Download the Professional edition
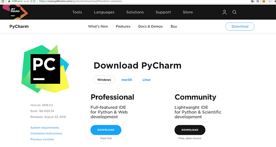The image size is (276, 147). (106, 130)
